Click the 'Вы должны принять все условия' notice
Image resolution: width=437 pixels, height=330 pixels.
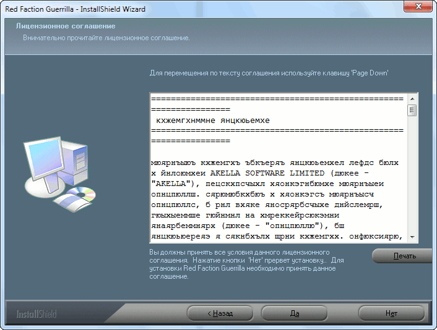pyautogui.click(x=246, y=264)
